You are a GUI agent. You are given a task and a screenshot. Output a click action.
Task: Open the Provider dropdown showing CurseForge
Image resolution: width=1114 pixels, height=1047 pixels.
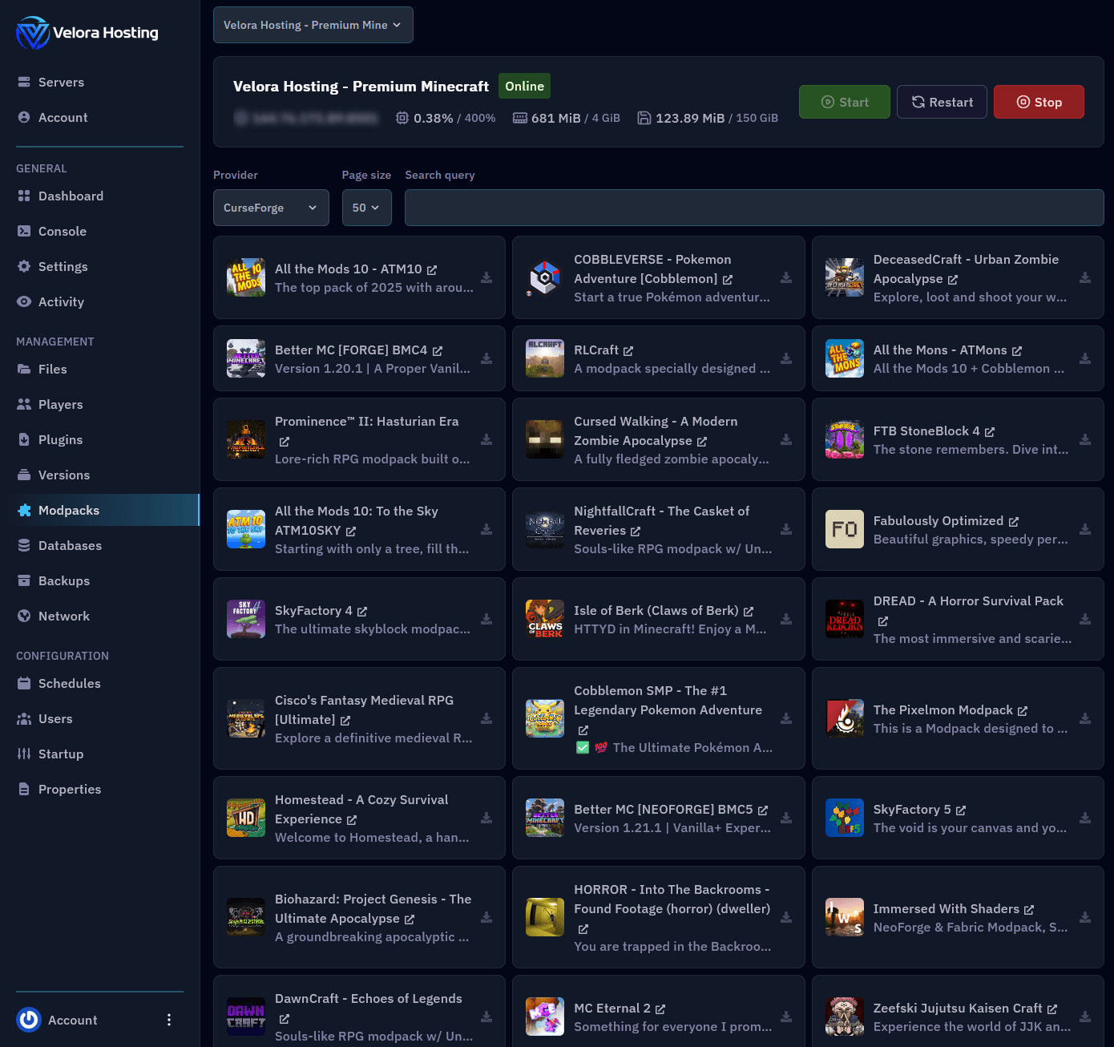coord(271,208)
